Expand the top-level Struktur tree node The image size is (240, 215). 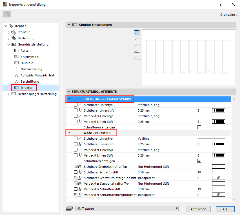pyautogui.click(x=8, y=32)
